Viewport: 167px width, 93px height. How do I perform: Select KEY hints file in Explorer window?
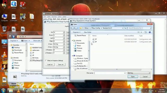click(x=34, y=58)
